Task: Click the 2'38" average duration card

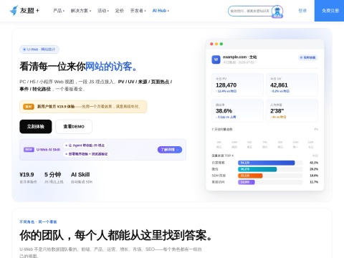Action: 292,110
